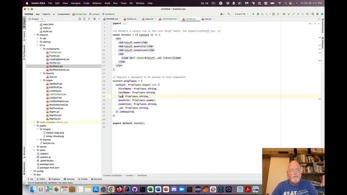This screenshot has width=347, height=195.
Task: Open Project panel options gear
Action: pos(94,19)
